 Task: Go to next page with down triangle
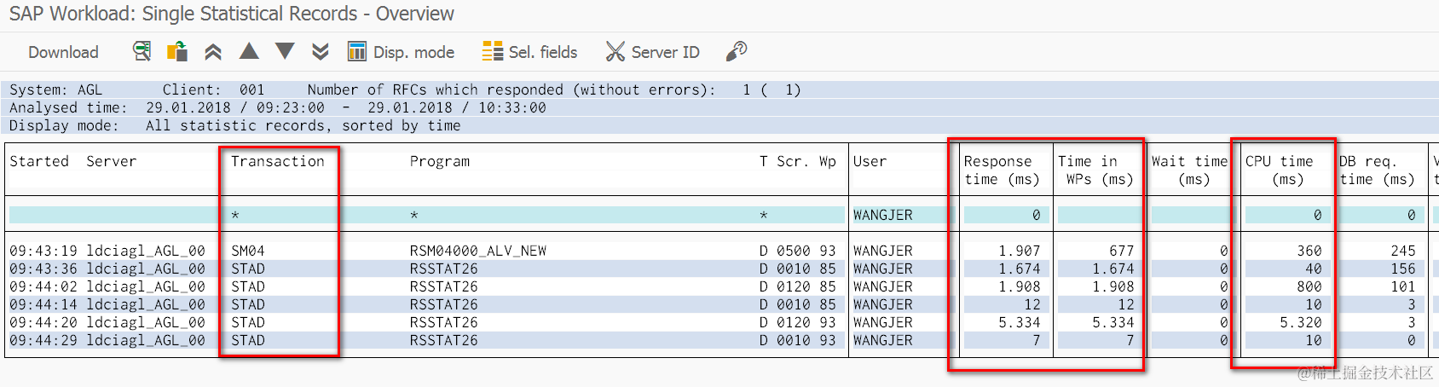(285, 51)
